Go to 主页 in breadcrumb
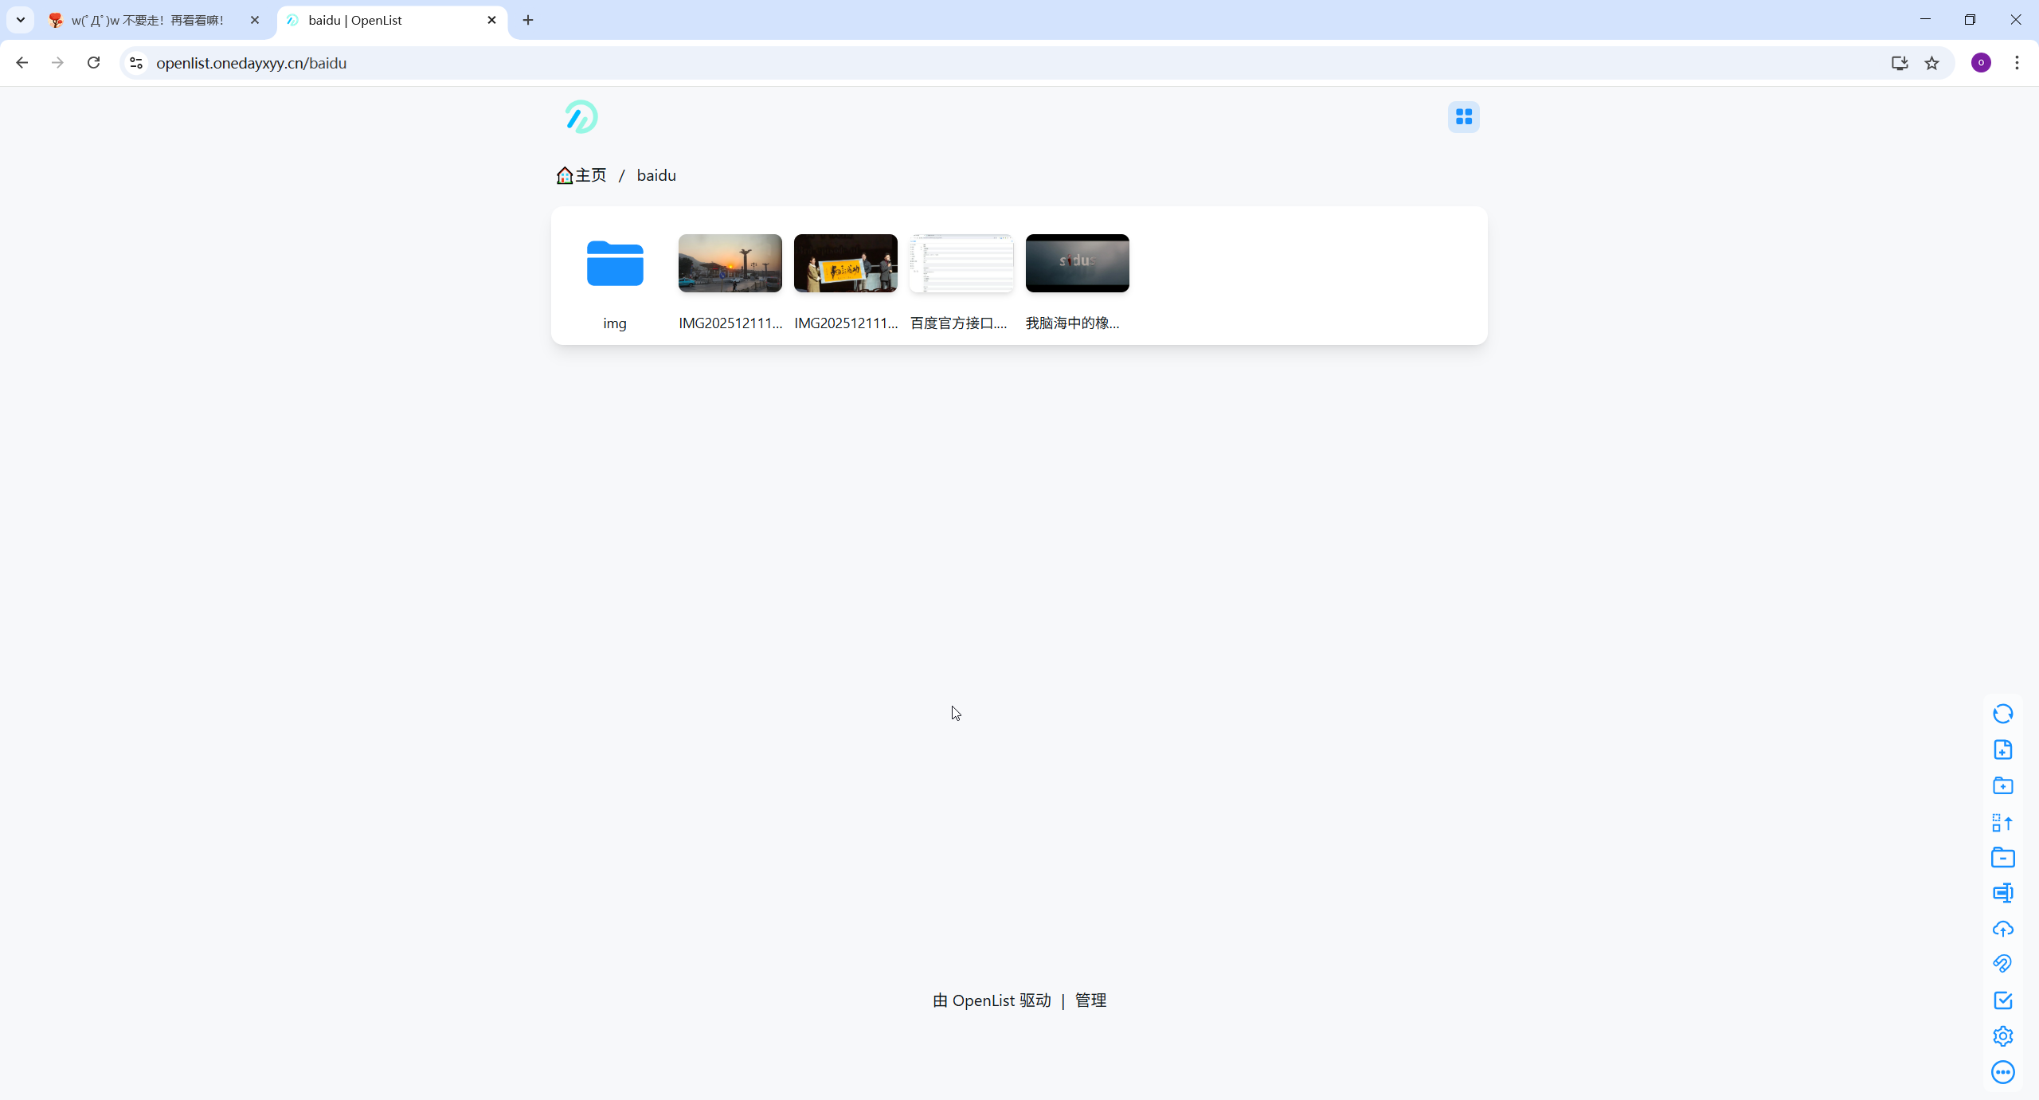The image size is (2039, 1100). pos(582,175)
